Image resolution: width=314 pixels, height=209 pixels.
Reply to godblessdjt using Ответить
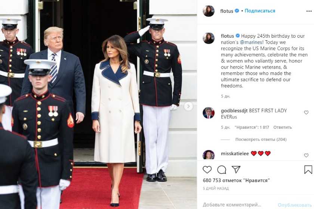pos(283,127)
